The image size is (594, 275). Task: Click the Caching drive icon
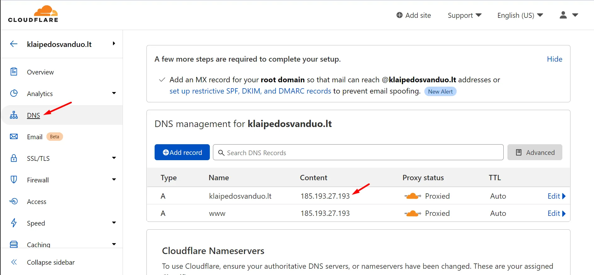click(x=14, y=244)
